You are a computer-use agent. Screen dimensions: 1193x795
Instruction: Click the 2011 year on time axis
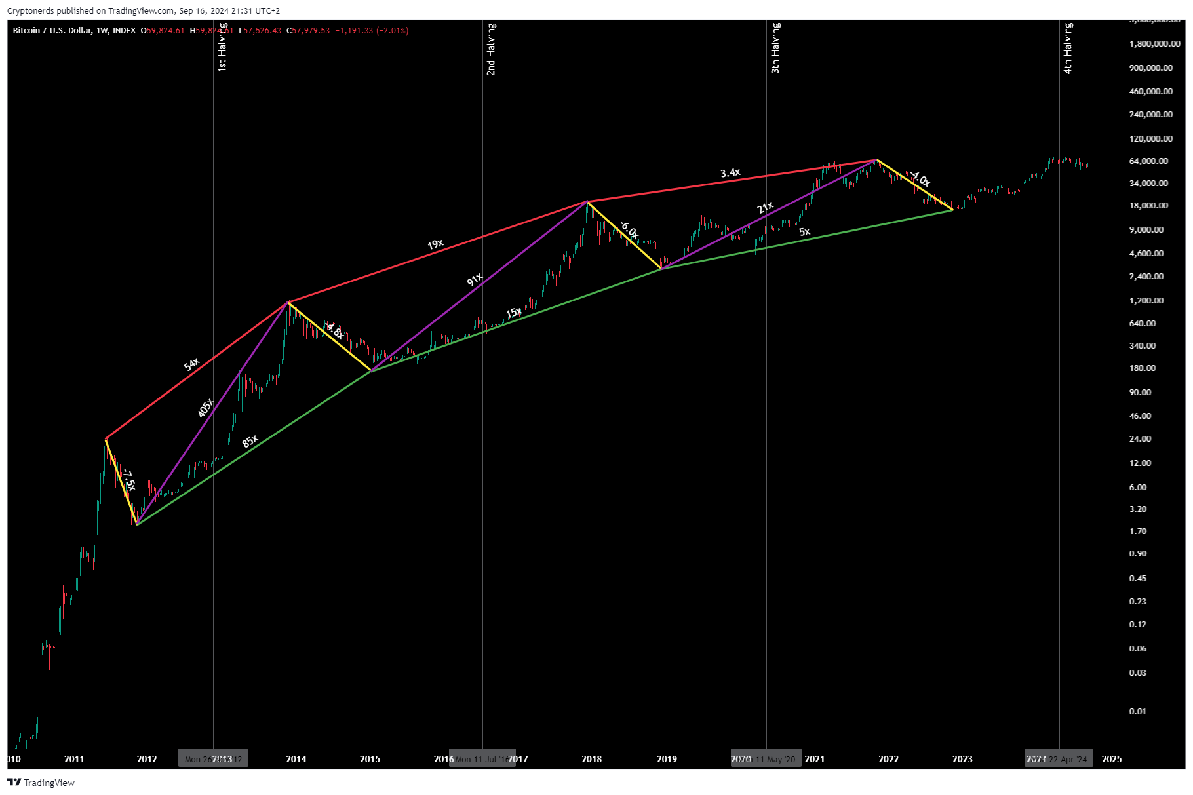[74, 760]
